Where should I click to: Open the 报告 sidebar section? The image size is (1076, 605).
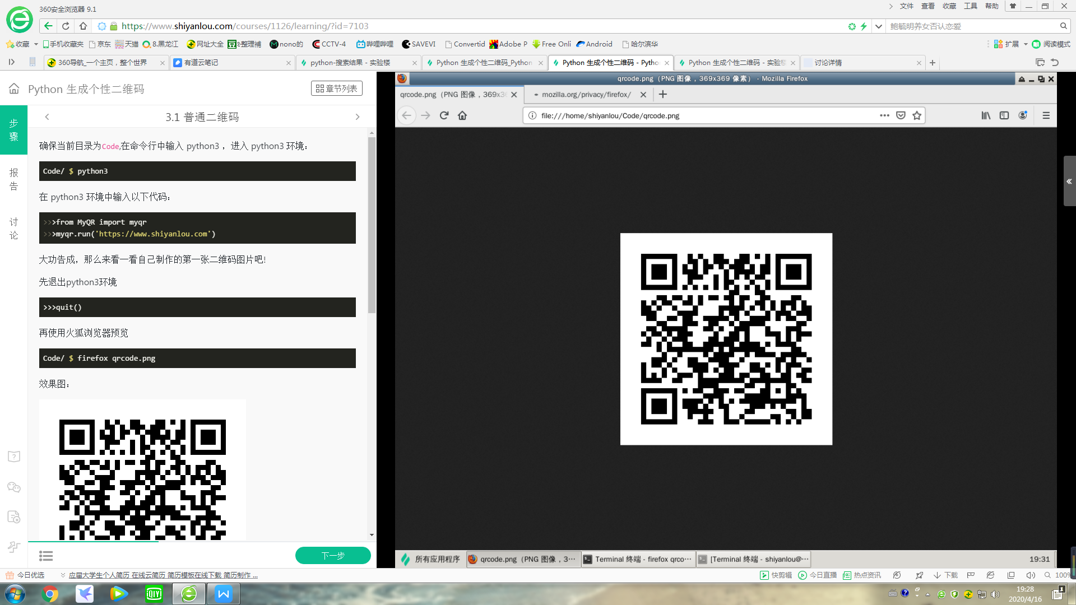click(13, 179)
